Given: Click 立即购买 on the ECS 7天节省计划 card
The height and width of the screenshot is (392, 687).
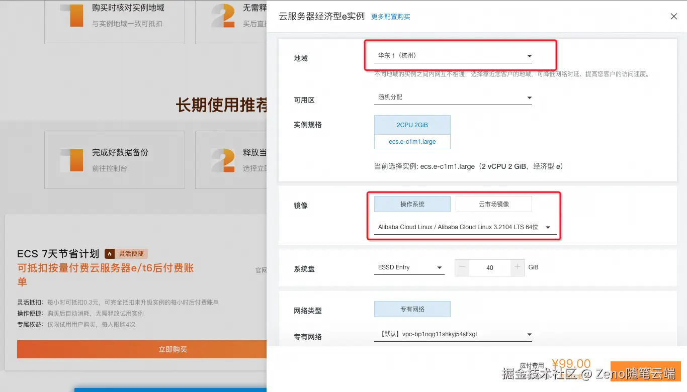Looking at the screenshot, I should [142, 349].
